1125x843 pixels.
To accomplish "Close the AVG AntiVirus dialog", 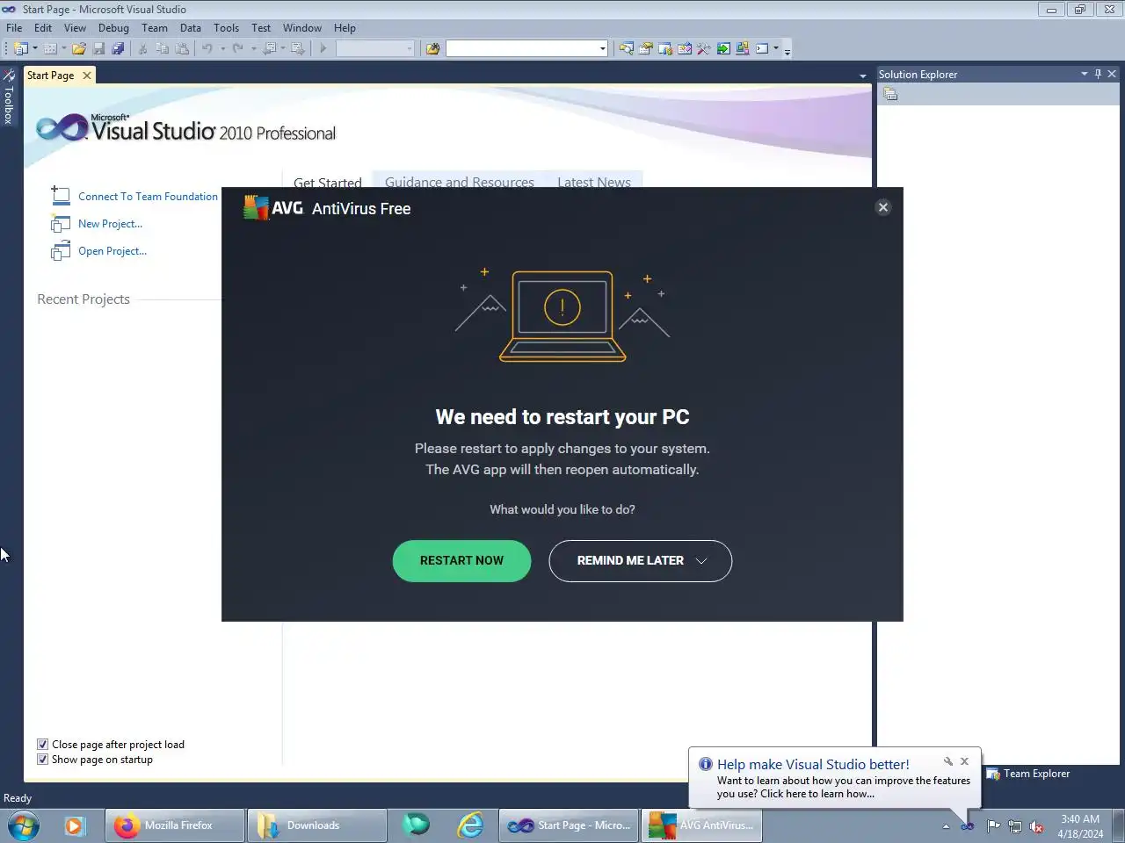I will (883, 207).
